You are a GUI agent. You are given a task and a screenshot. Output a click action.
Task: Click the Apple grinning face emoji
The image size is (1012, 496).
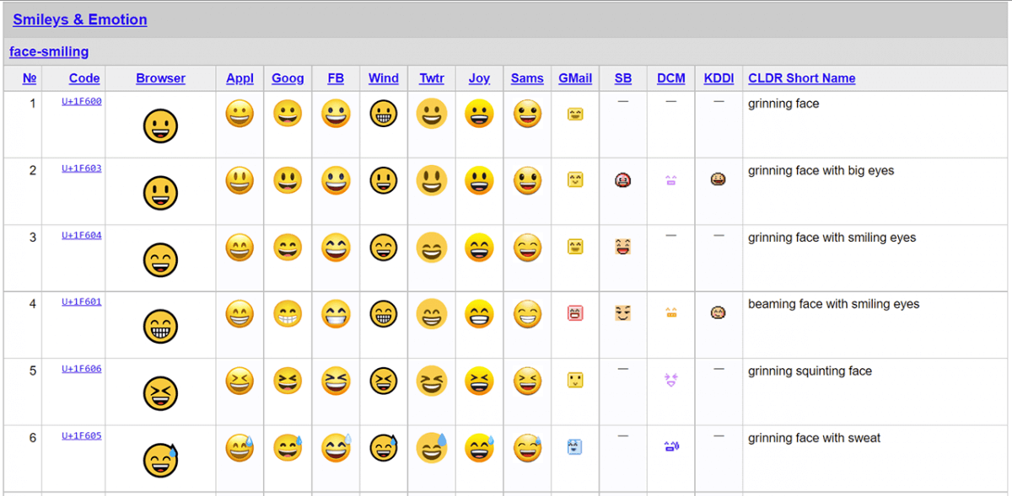[240, 114]
